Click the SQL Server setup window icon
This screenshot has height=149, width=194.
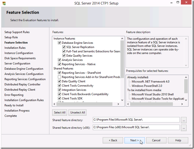4,3
